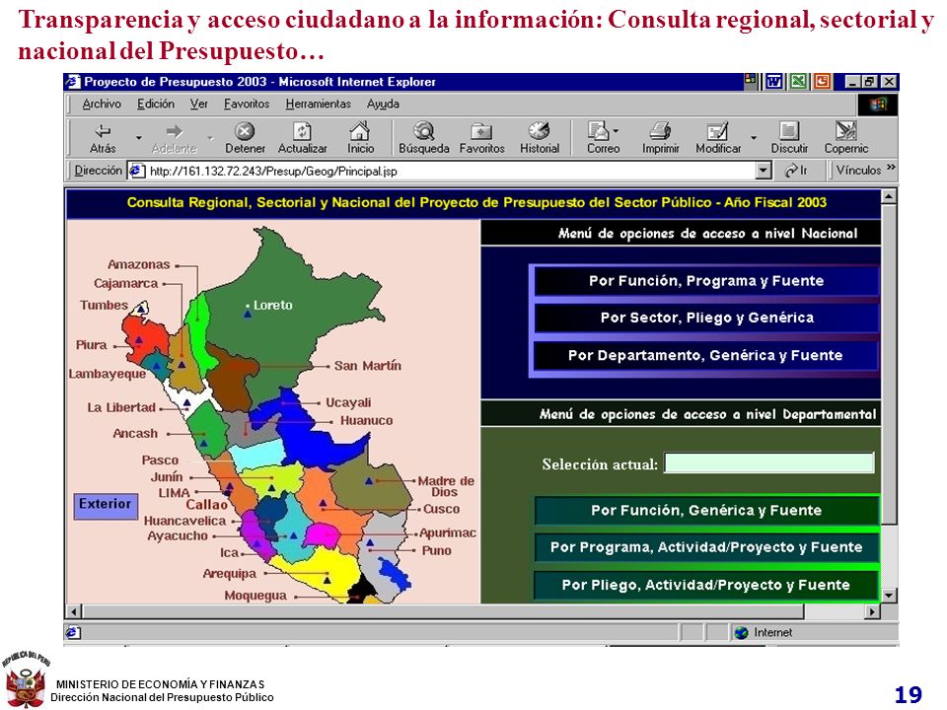
Task: Open the Edición menu
Action: [x=156, y=104]
